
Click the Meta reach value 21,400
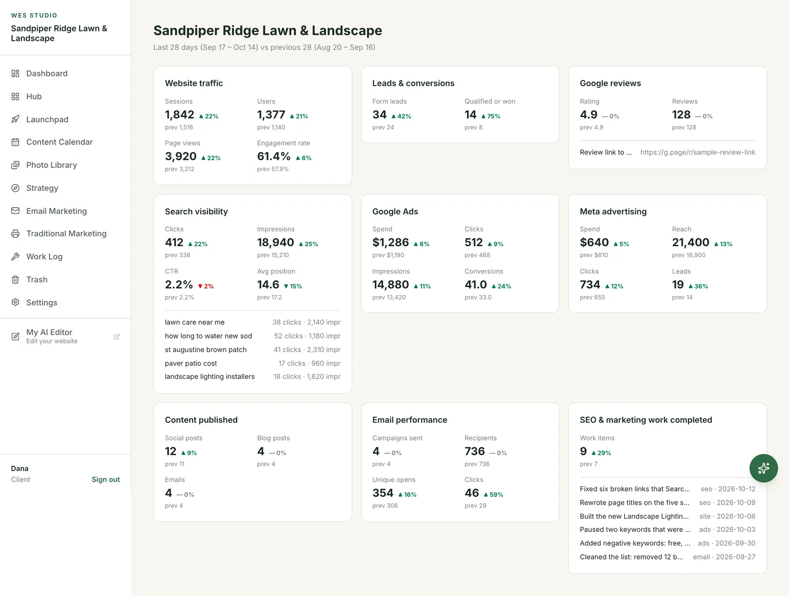pos(690,243)
